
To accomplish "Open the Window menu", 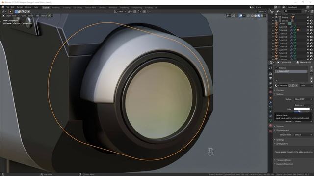I will click(28, 7).
